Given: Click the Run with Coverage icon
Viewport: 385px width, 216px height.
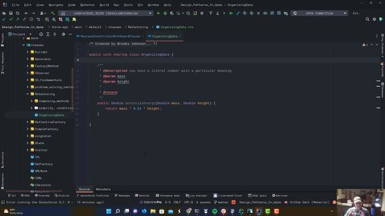Looking at the screenshot, I should [x=172, y=13].
